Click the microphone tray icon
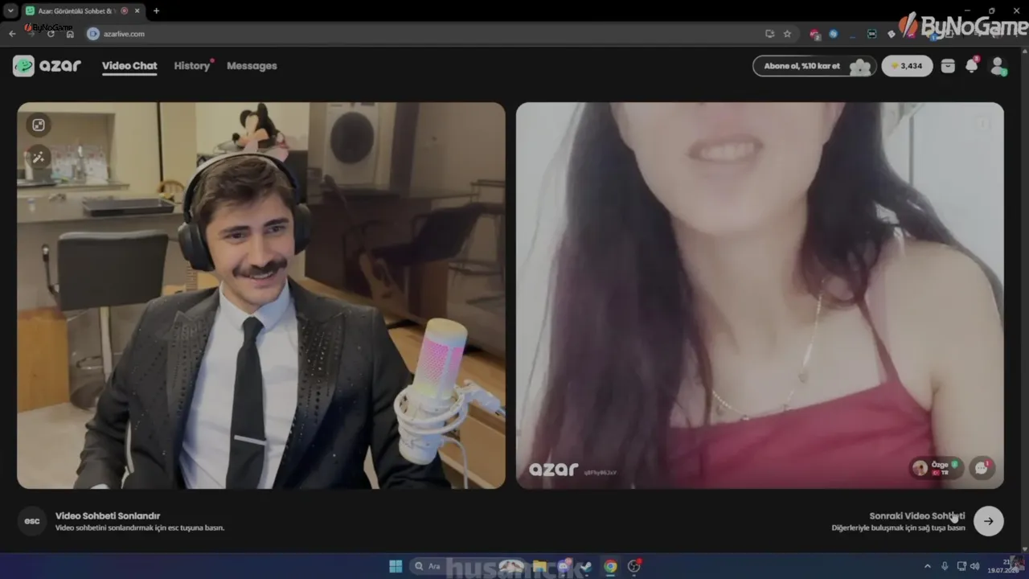The image size is (1029, 579). [x=945, y=566]
